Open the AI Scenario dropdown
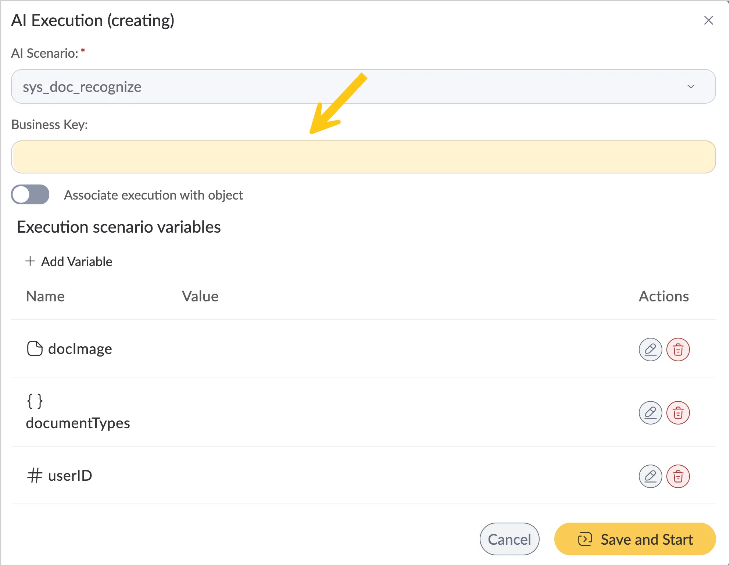 [x=363, y=86]
